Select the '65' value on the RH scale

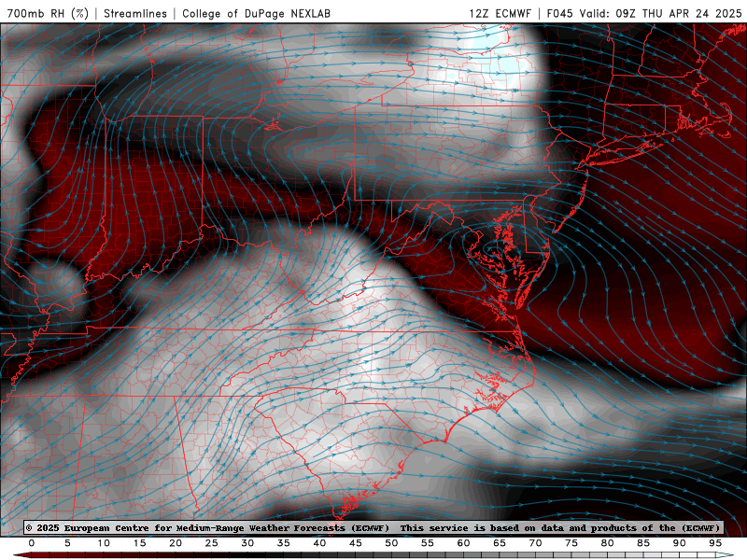tap(500, 543)
